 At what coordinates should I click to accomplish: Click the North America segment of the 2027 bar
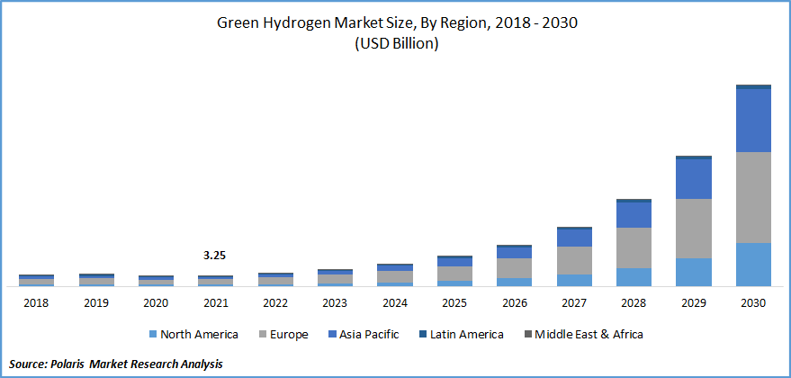pyautogui.click(x=575, y=280)
